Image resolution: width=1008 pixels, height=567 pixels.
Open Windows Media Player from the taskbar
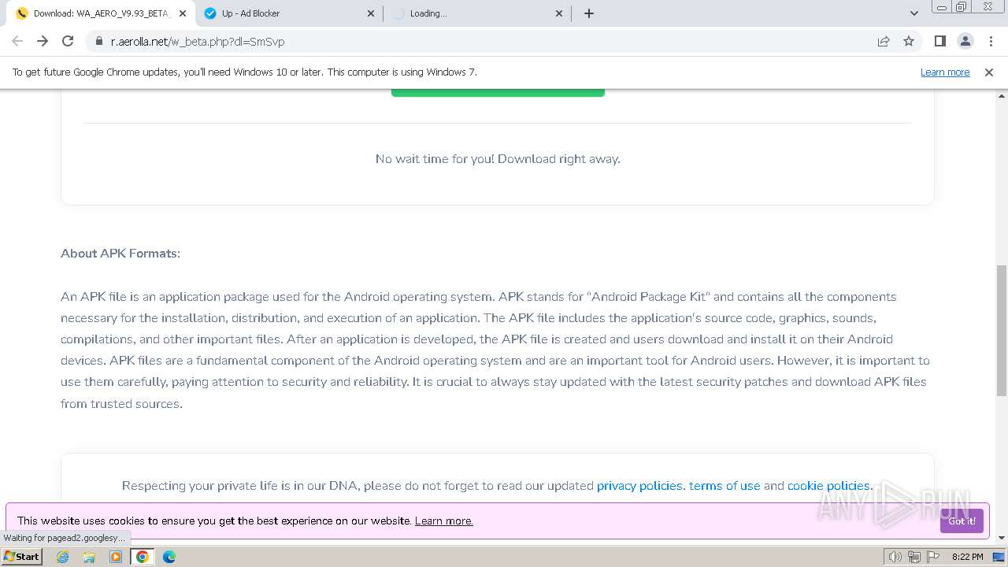[116, 557]
